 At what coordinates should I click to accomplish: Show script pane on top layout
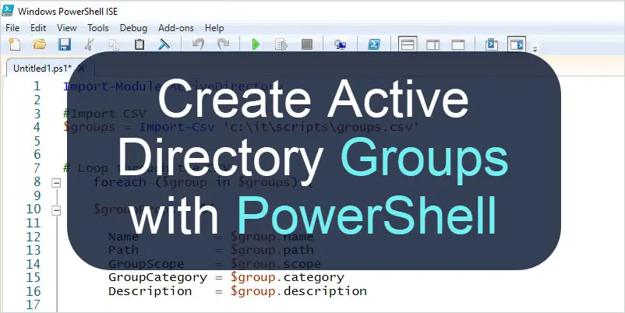coord(408,44)
